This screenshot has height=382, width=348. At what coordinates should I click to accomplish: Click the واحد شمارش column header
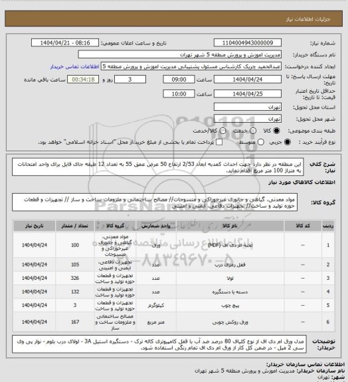tap(155, 226)
